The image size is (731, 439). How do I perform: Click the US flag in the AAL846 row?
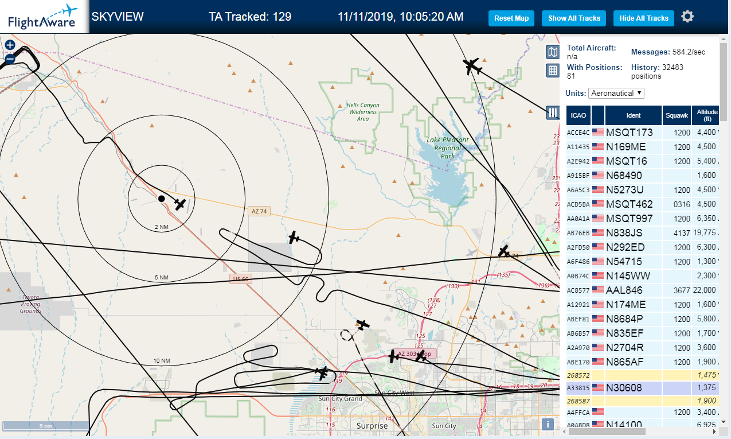tap(598, 290)
